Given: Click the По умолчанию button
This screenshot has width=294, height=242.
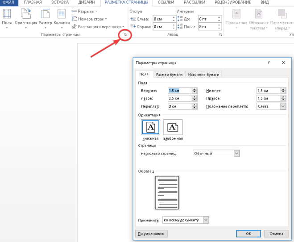Looking at the screenshot, I should tap(151, 234).
